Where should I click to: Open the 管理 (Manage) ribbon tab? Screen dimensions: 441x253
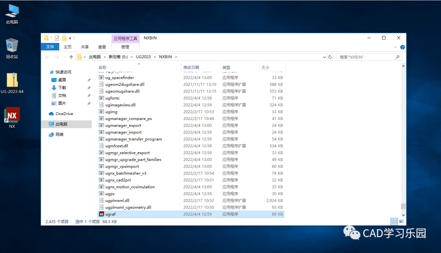tap(125, 47)
